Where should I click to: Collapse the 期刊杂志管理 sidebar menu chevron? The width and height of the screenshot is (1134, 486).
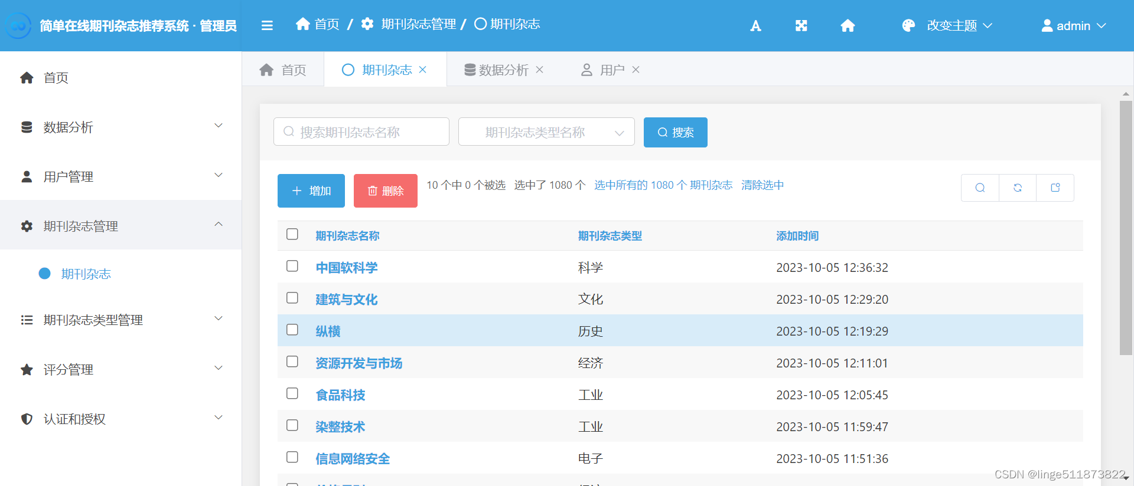pos(219,224)
